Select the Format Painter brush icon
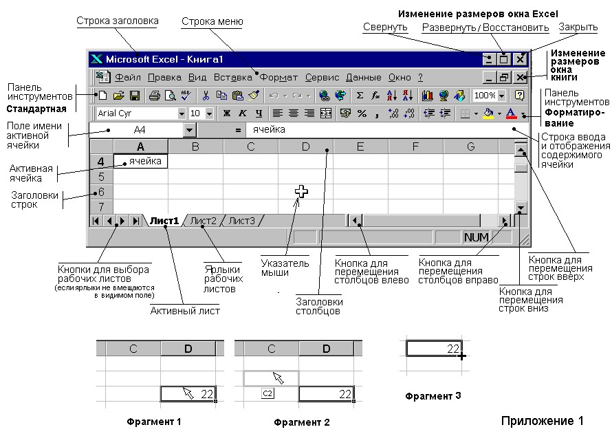The height and width of the screenshot is (447, 612). [254, 96]
